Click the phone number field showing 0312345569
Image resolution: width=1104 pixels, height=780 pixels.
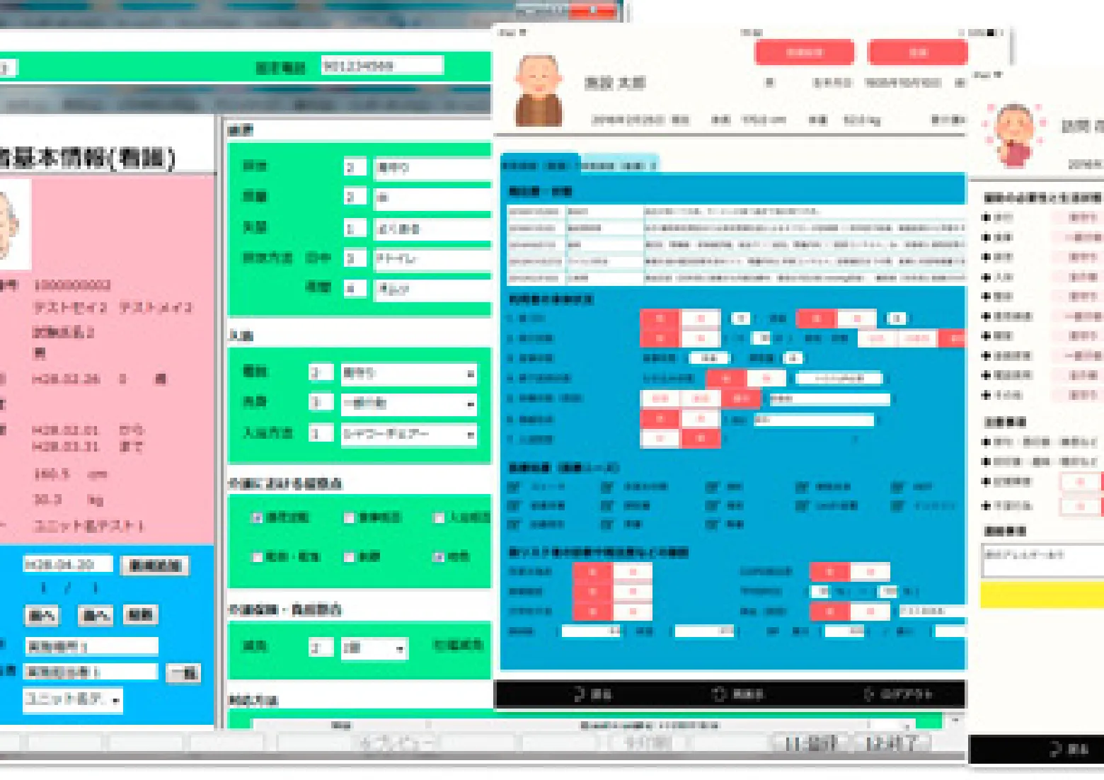tap(382, 66)
